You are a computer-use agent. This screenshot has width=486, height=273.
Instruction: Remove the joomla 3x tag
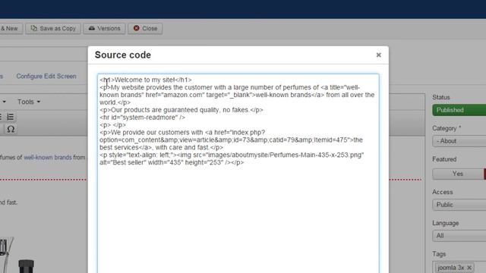[x=469, y=268]
